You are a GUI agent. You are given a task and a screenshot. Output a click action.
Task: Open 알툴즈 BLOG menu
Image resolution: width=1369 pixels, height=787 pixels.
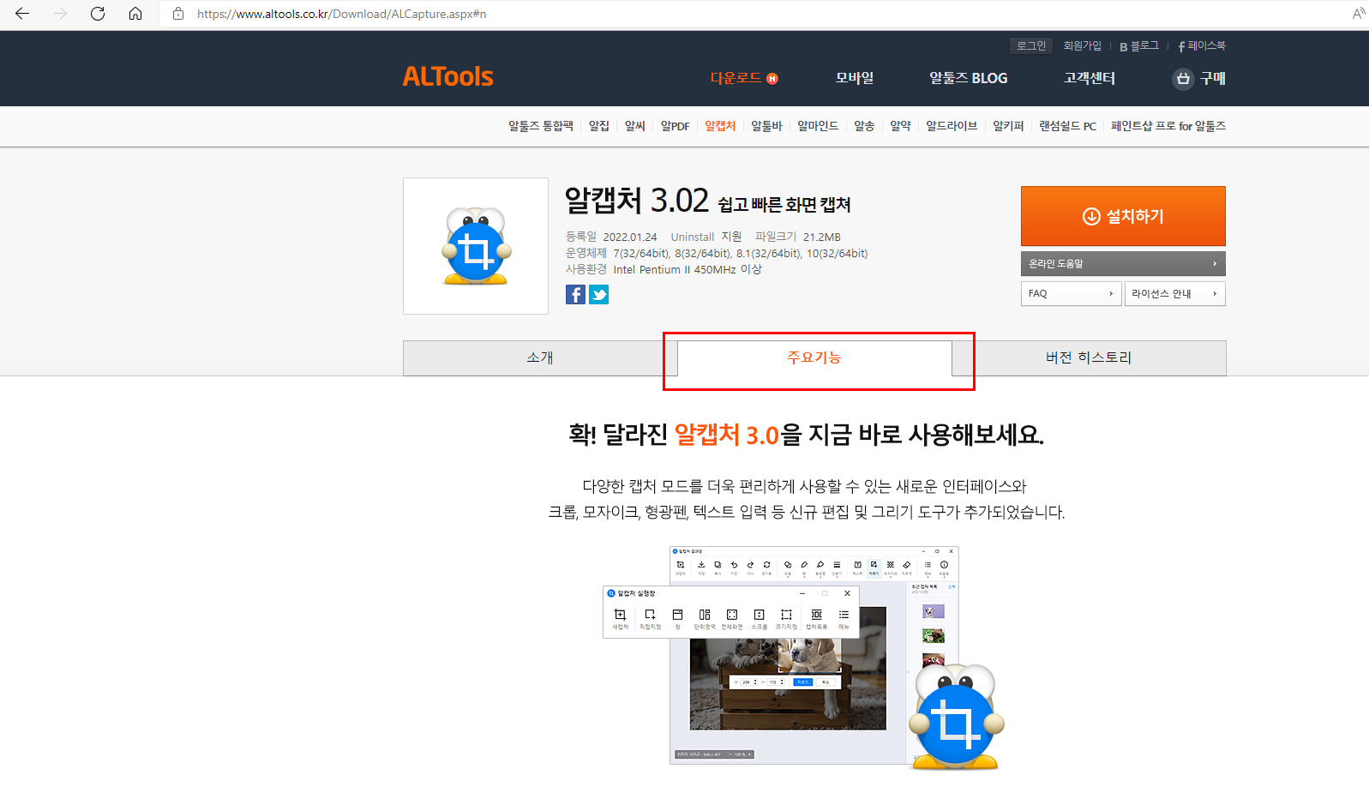(969, 78)
